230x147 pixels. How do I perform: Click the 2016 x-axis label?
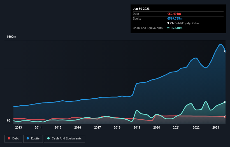pyautogui.click(x=78, y=127)
